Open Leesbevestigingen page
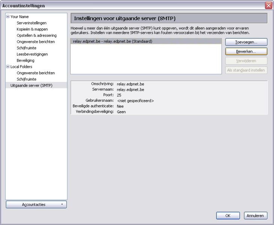This screenshot has height=225, width=274. click(32, 54)
